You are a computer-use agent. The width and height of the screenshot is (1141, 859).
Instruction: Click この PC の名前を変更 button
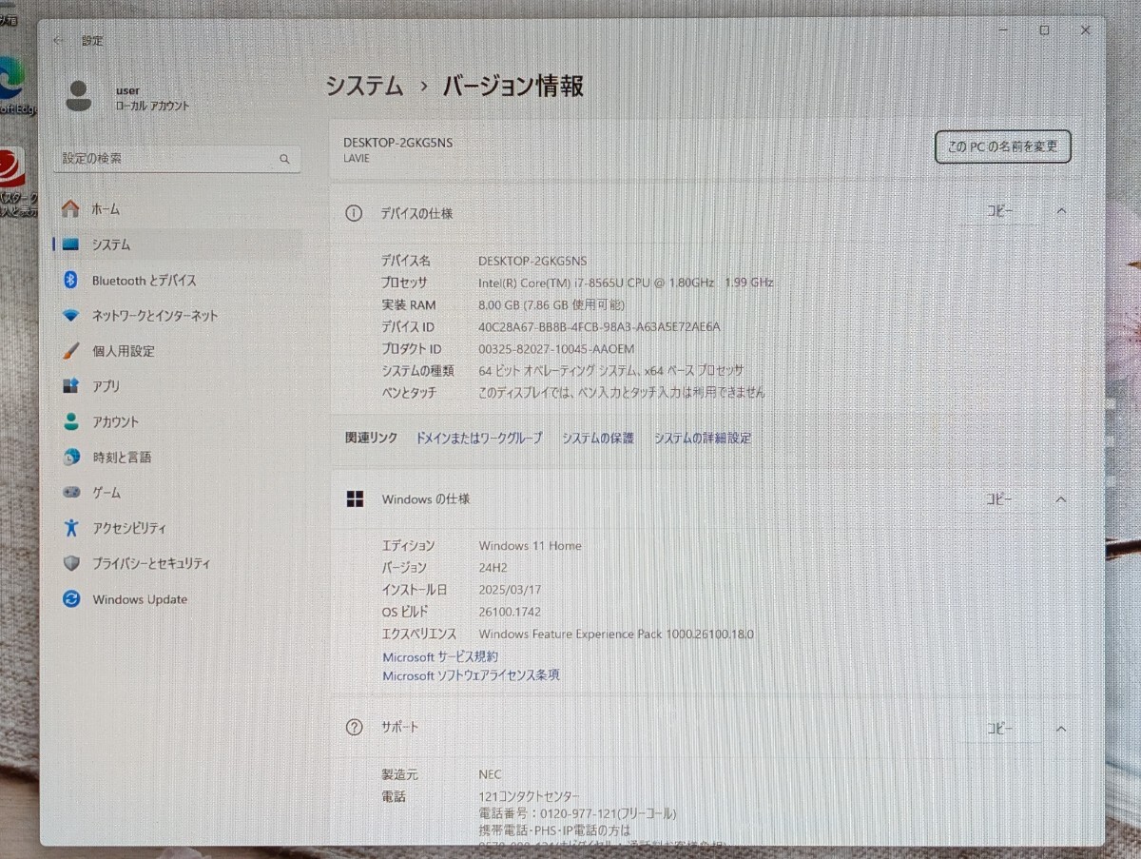[1003, 146]
